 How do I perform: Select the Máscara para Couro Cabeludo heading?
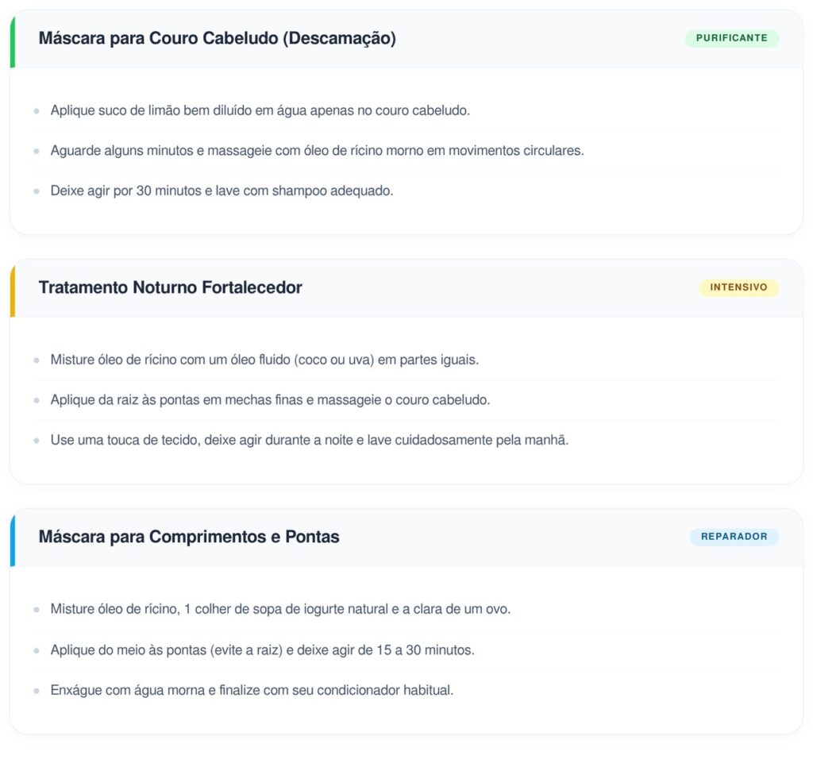(217, 38)
